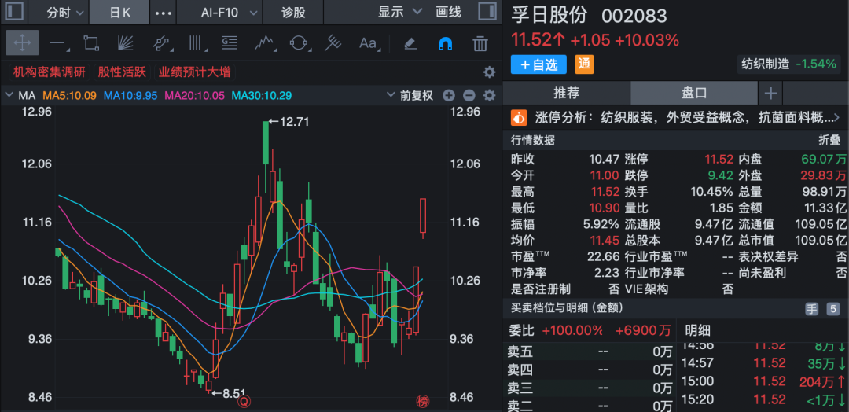Collapse the MA indicator chevron
The height and width of the screenshot is (412, 849).
(9, 96)
